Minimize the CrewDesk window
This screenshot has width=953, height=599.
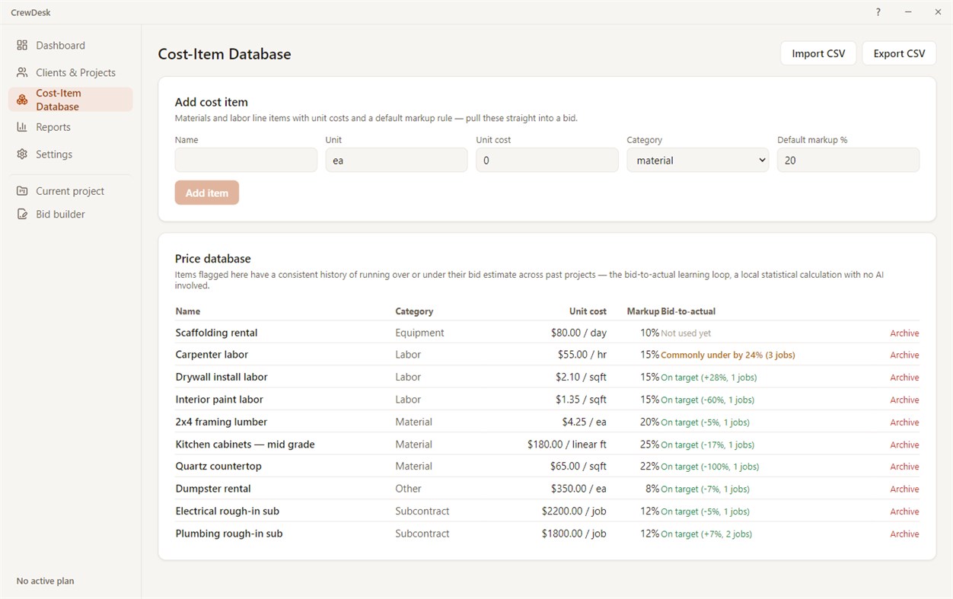click(908, 12)
